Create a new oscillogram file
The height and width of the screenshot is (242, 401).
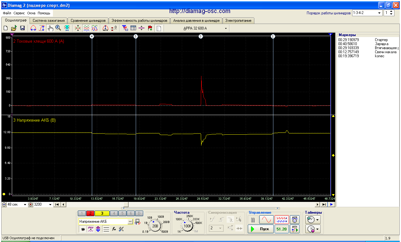pyautogui.click(x=6, y=28)
